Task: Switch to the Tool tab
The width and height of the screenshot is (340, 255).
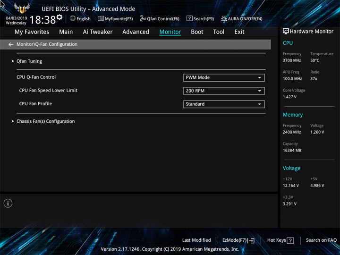Action: click(219, 32)
